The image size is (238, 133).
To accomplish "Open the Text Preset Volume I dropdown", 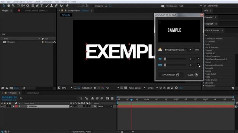I will [178, 50].
